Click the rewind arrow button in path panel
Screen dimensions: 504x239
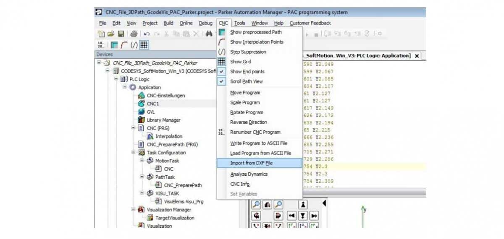click(291, 216)
